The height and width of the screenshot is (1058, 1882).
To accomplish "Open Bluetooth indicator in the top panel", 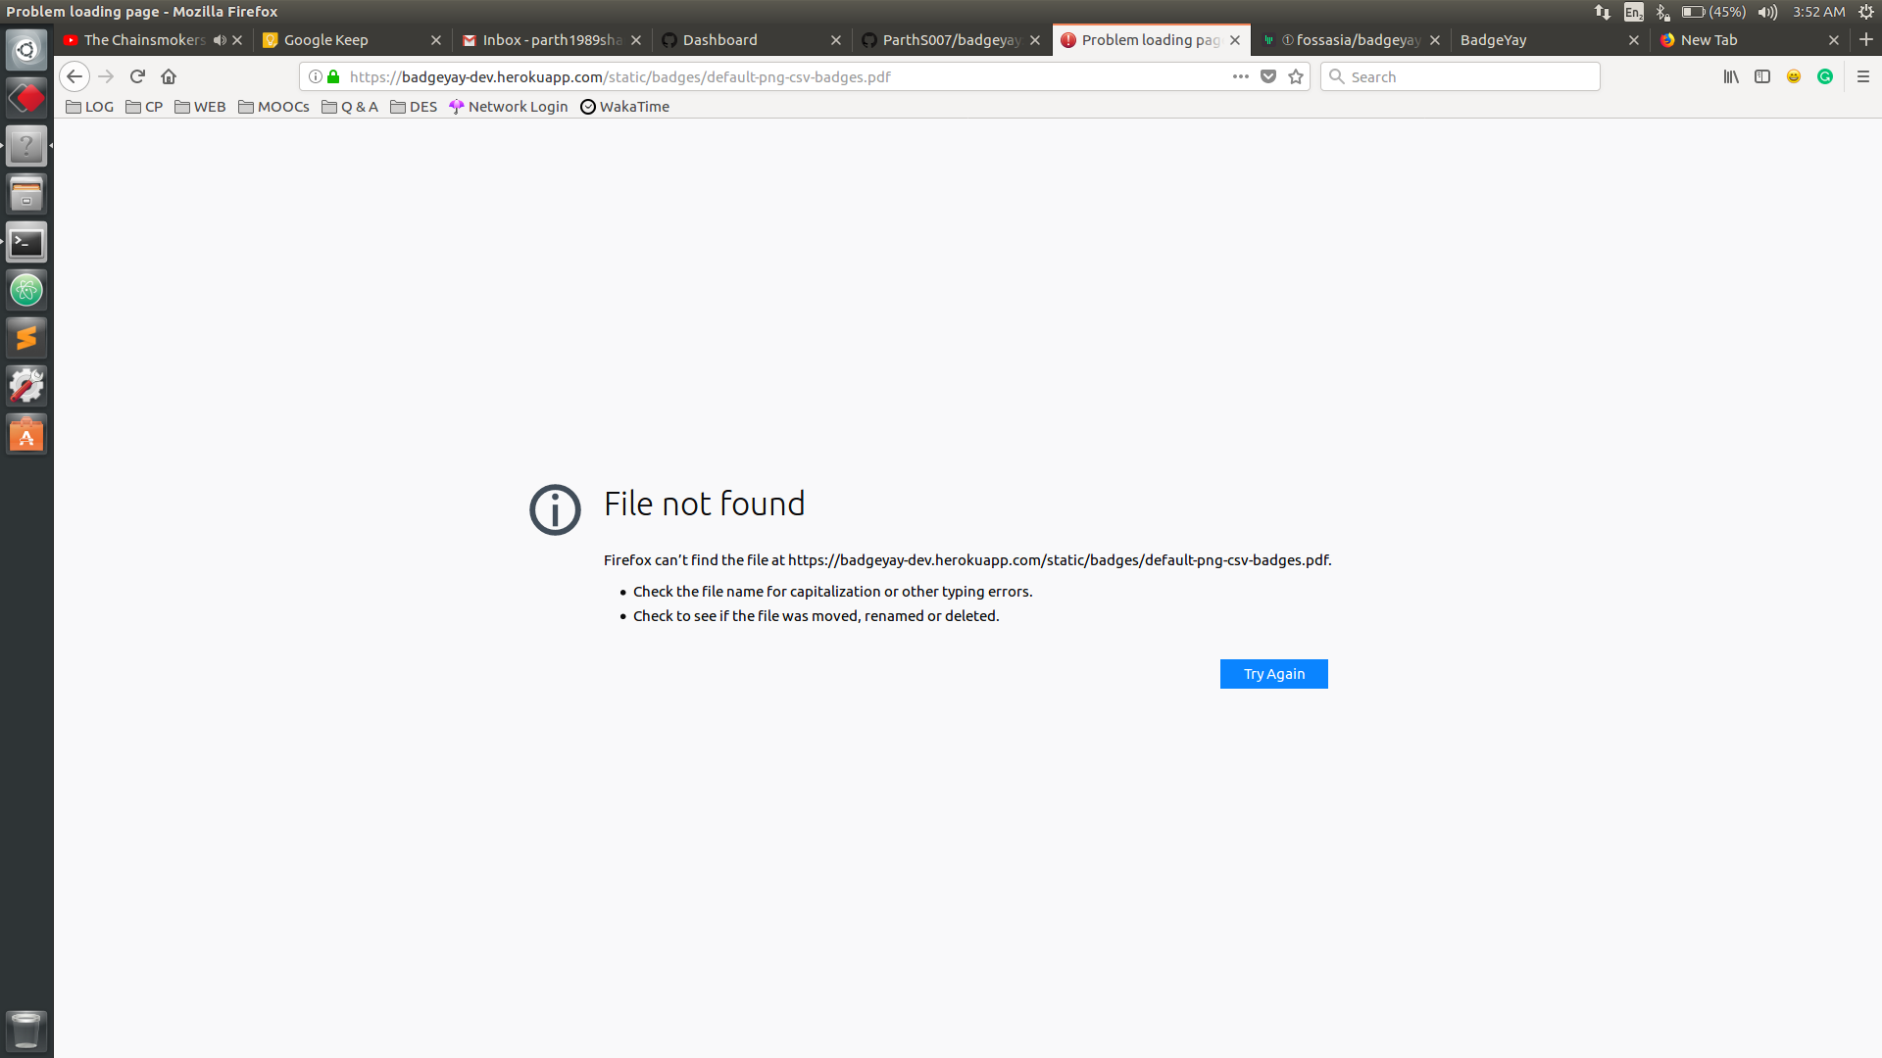I will (x=1662, y=12).
